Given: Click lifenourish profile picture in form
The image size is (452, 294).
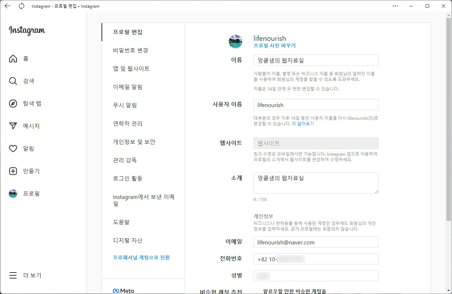Looking at the screenshot, I should (236, 42).
